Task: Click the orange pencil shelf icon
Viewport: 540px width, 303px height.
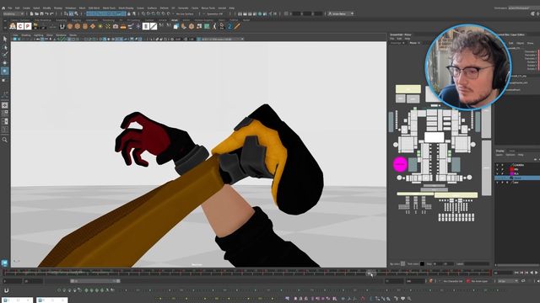Action: (237, 26)
